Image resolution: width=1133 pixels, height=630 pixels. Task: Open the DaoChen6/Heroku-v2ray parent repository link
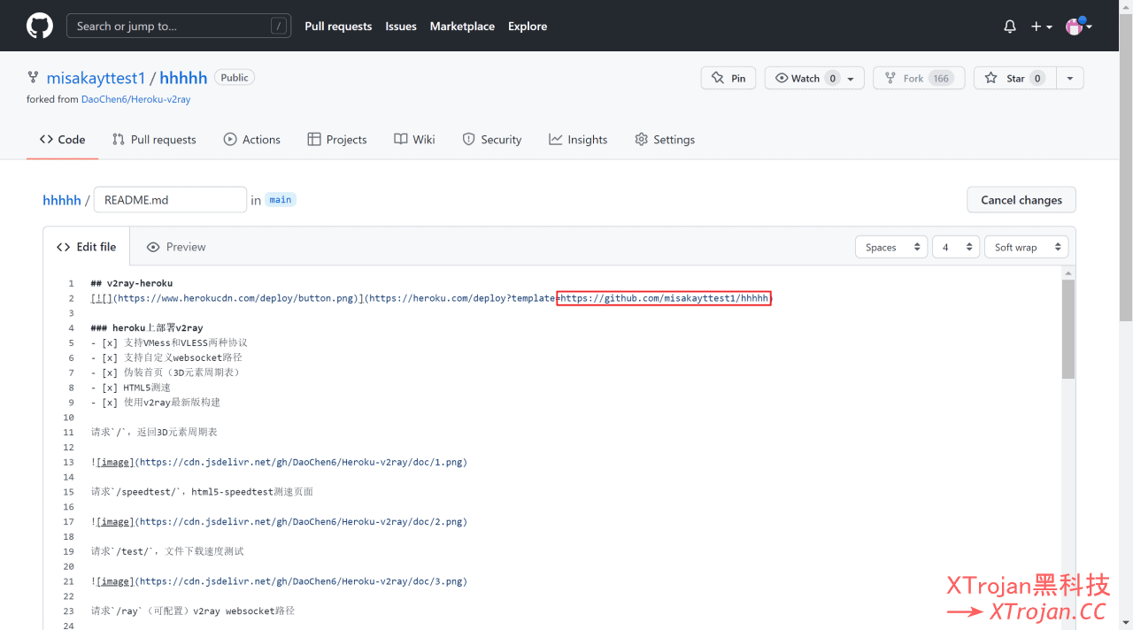tap(135, 99)
